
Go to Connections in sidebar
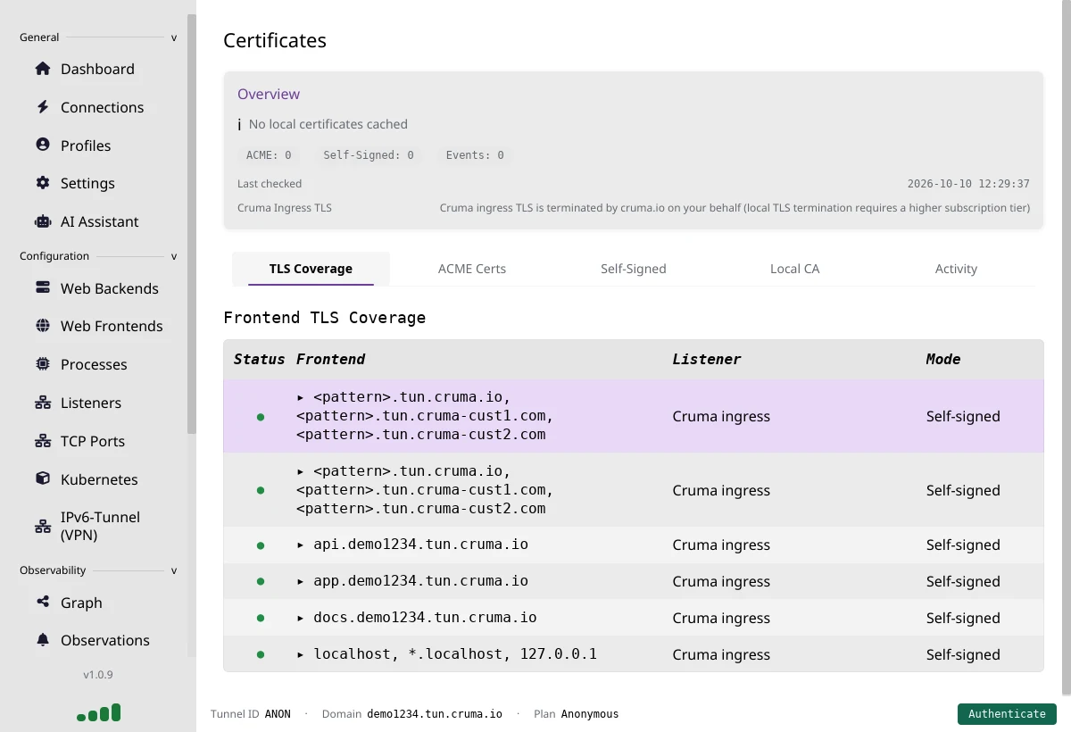pos(102,107)
